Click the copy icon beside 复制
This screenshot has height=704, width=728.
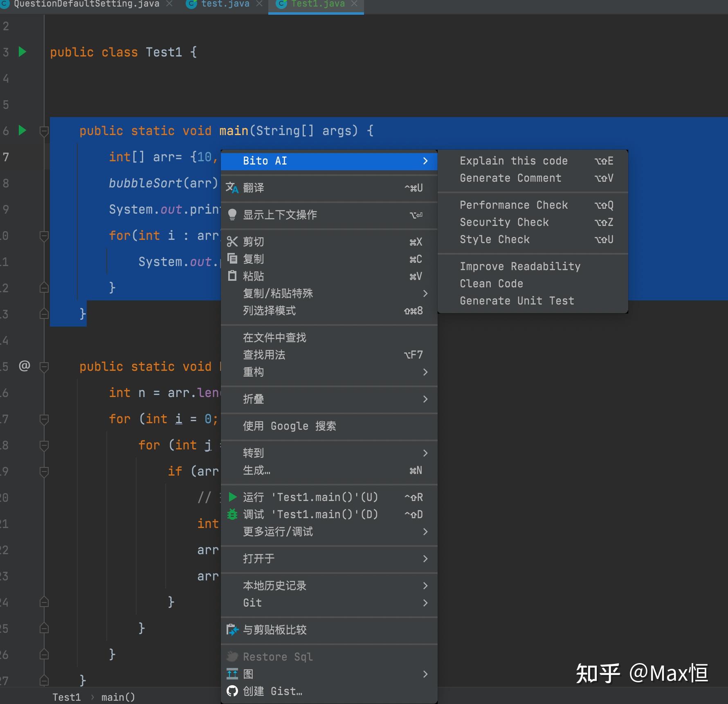(x=232, y=259)
